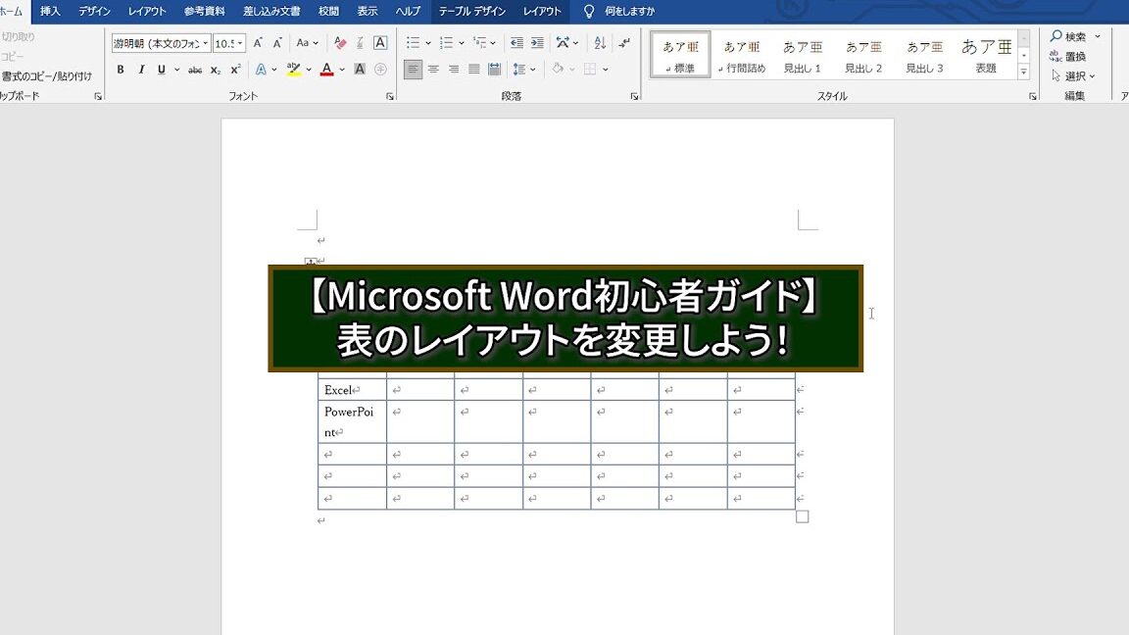The height and width of the screenshot is (635, 1129).
Task: Apply subscript formatting
Action: [216, 70]
